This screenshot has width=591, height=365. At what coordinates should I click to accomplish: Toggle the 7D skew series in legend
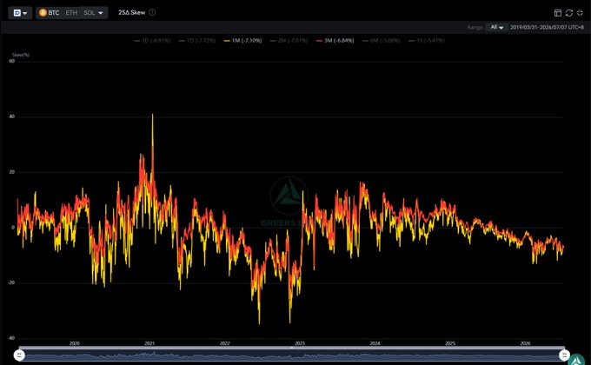click(197, 40)
